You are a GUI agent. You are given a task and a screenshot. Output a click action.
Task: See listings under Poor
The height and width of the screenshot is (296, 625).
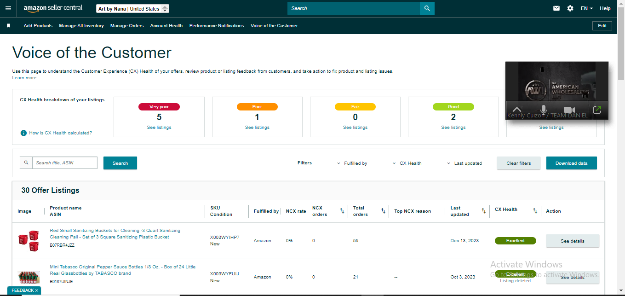click(x=257, y=128)
